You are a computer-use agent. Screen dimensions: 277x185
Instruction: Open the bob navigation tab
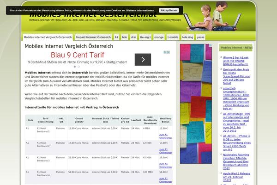[x=125, y=37]
